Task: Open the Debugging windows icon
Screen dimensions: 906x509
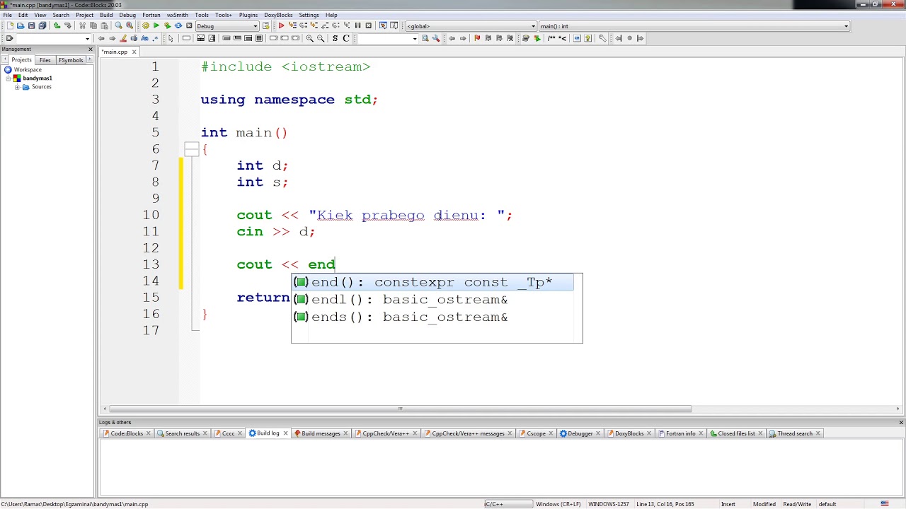Action: tap(383, 25)
